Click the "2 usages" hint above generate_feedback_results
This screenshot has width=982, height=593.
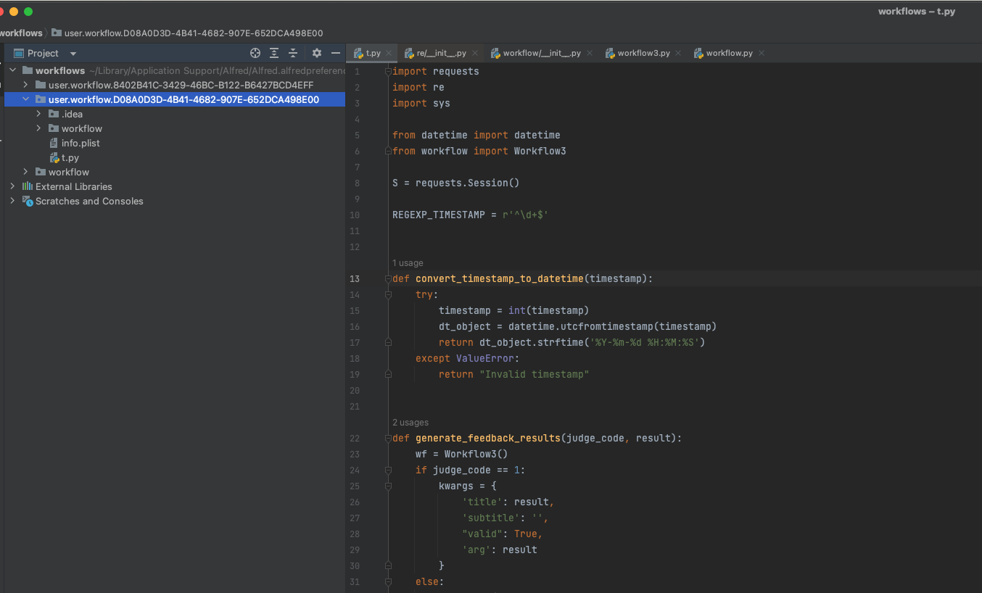click(x=410, y=423)
